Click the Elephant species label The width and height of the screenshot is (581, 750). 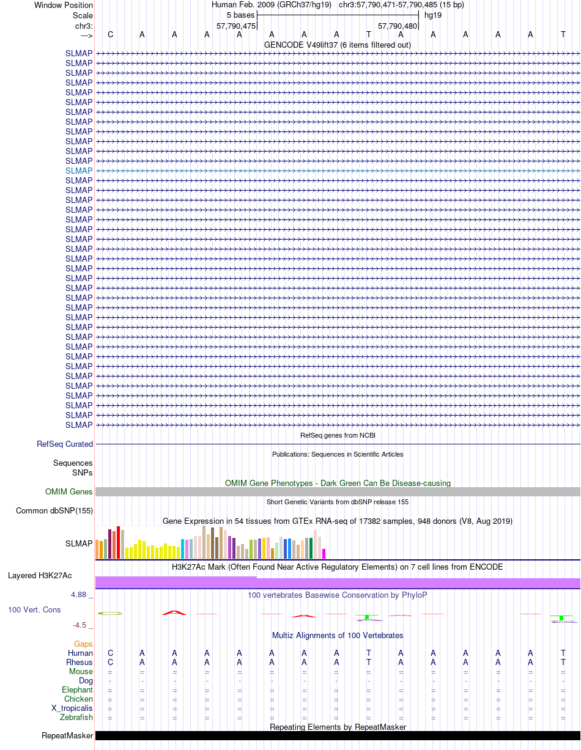coord(77,690)
